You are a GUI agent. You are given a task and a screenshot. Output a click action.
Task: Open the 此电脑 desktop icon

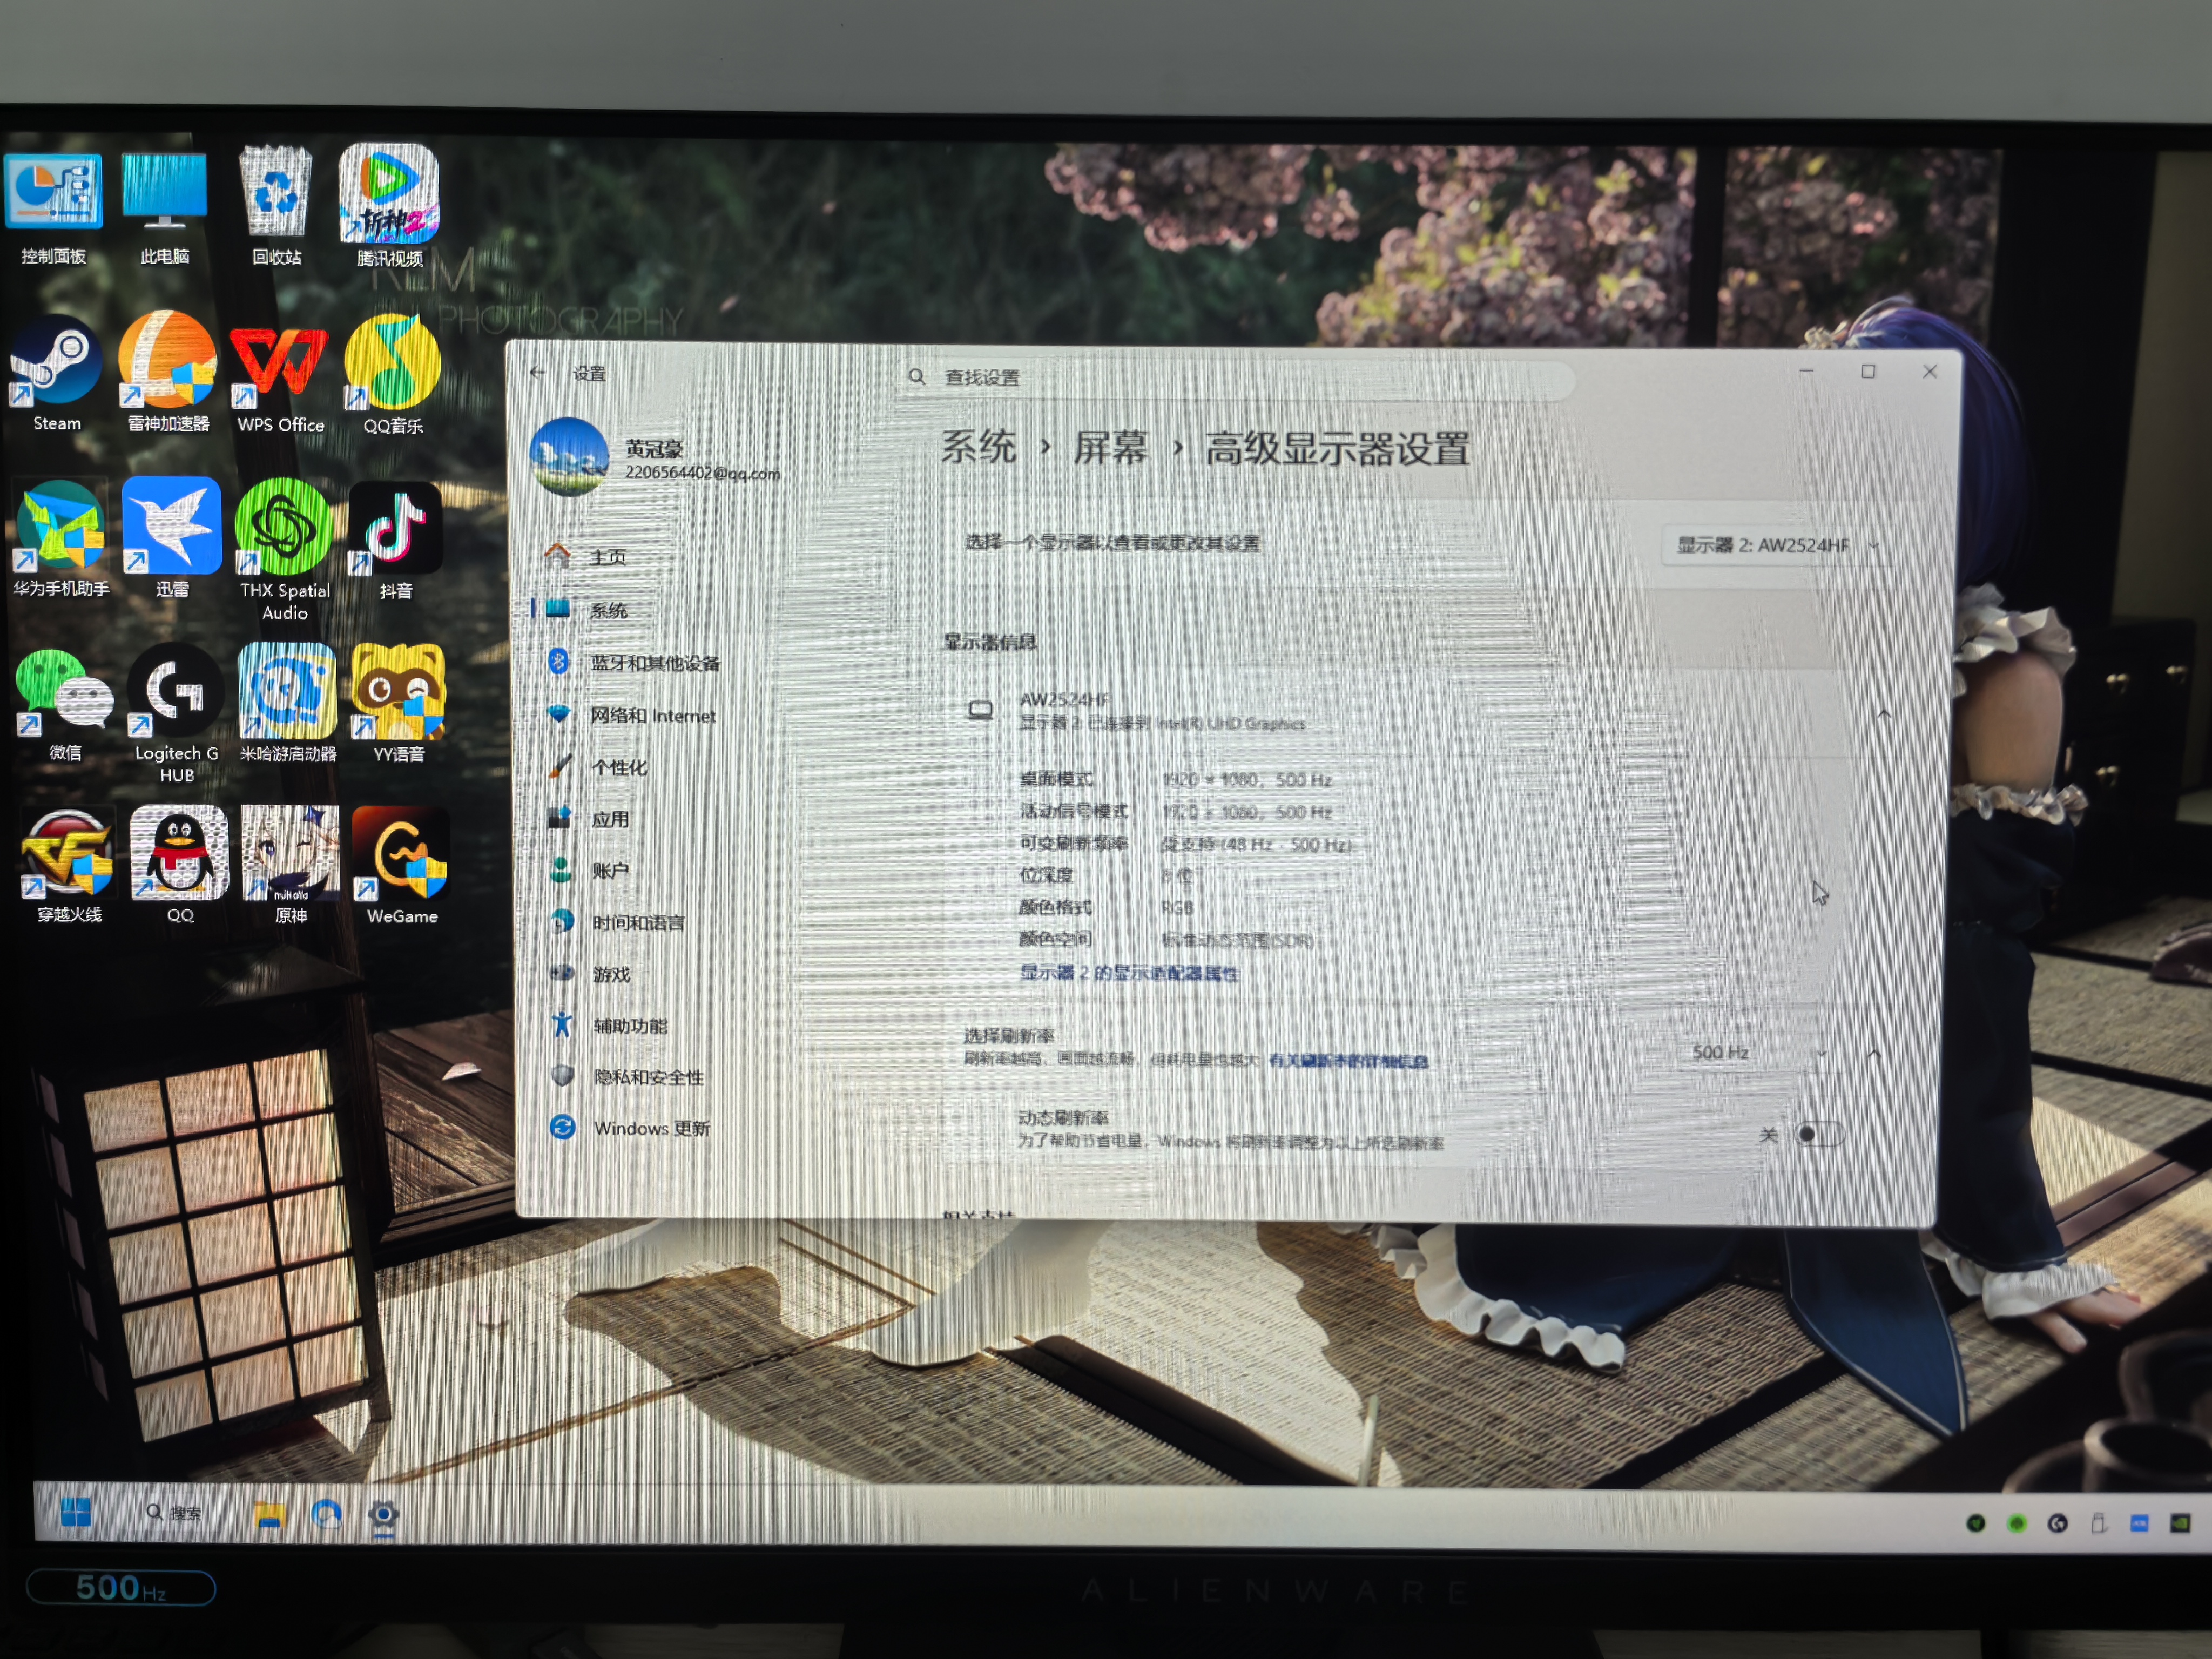pyautogui.click(x=164, y=208)
